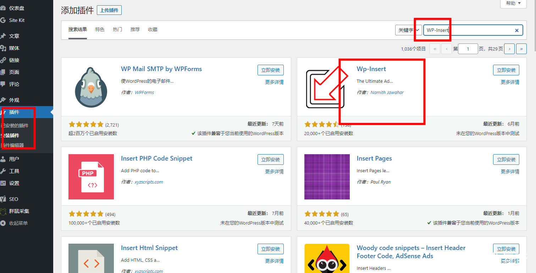This screenshot has width=536, height=273.
Task: Switch to the 收藏 tab
Action: (x=153, y=30)
